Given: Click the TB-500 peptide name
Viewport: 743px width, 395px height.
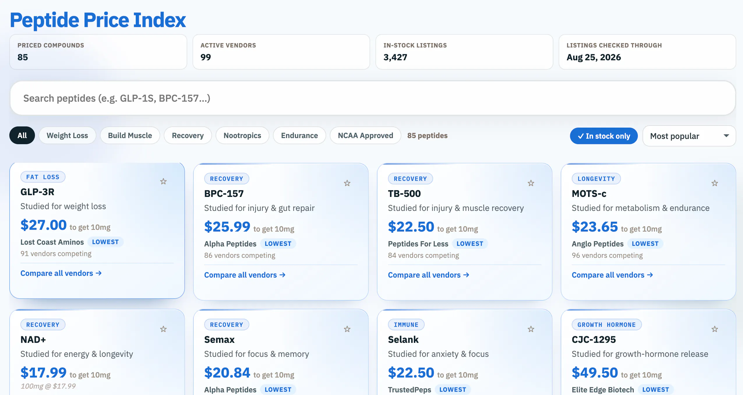Looking at the screenshot, I should coord(404,194).
